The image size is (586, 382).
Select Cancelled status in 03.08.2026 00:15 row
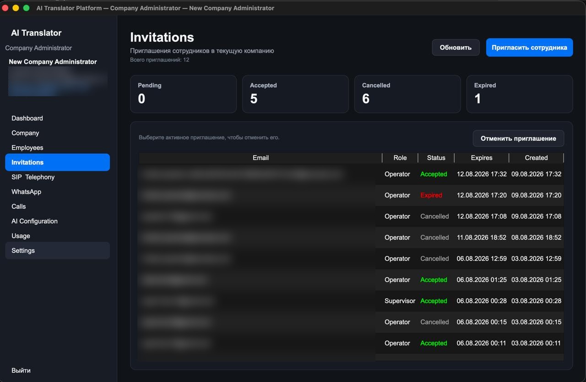point(434,322)
